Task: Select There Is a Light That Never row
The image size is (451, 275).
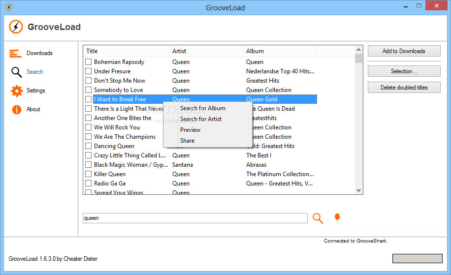Action: (129, 108)
